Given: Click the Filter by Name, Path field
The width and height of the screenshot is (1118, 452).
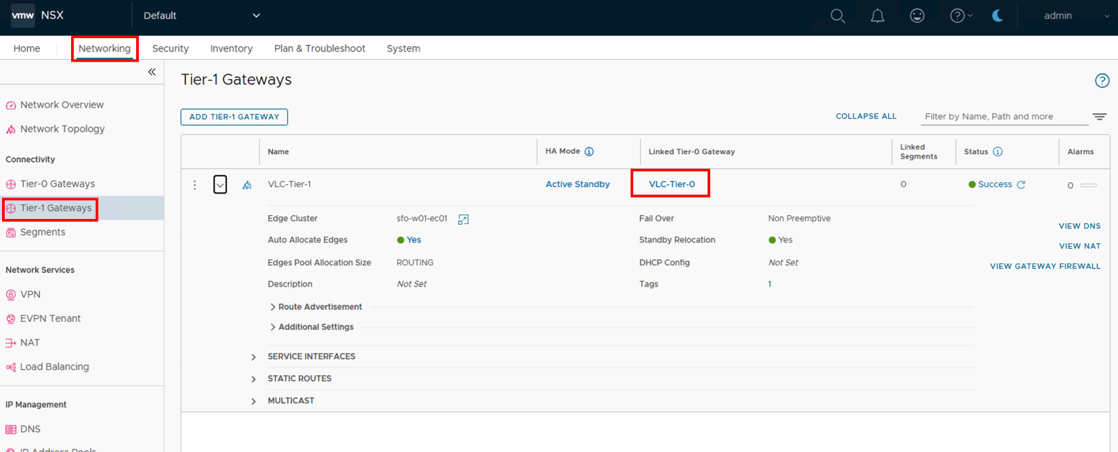Looking at the screenshot, I should point(1003,117).
